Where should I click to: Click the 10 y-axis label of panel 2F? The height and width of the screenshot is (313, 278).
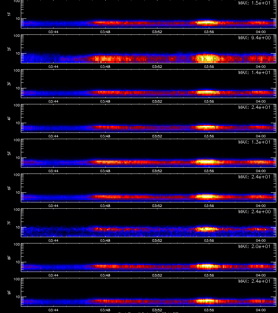(18, 53)
